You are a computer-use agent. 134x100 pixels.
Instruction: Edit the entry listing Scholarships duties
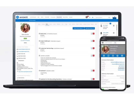point(92,55)
